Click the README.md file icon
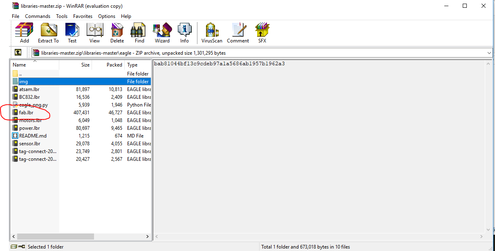The width and height of the screenshot is (495, 251). (16, 135)
